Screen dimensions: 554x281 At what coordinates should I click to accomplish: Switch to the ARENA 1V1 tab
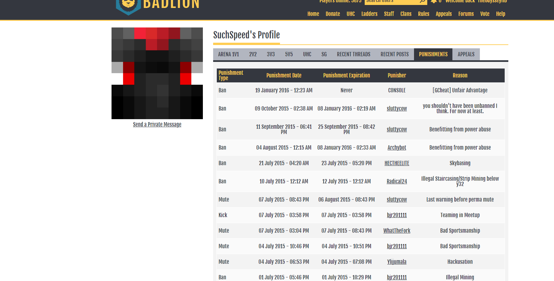click(228, 54)
